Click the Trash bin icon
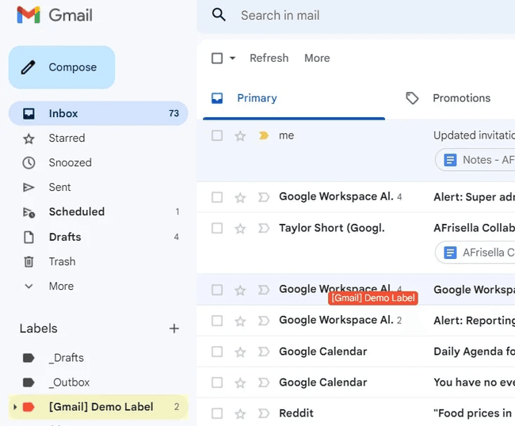The height and width of the screenshot is (426, 515). click(29, 261)
